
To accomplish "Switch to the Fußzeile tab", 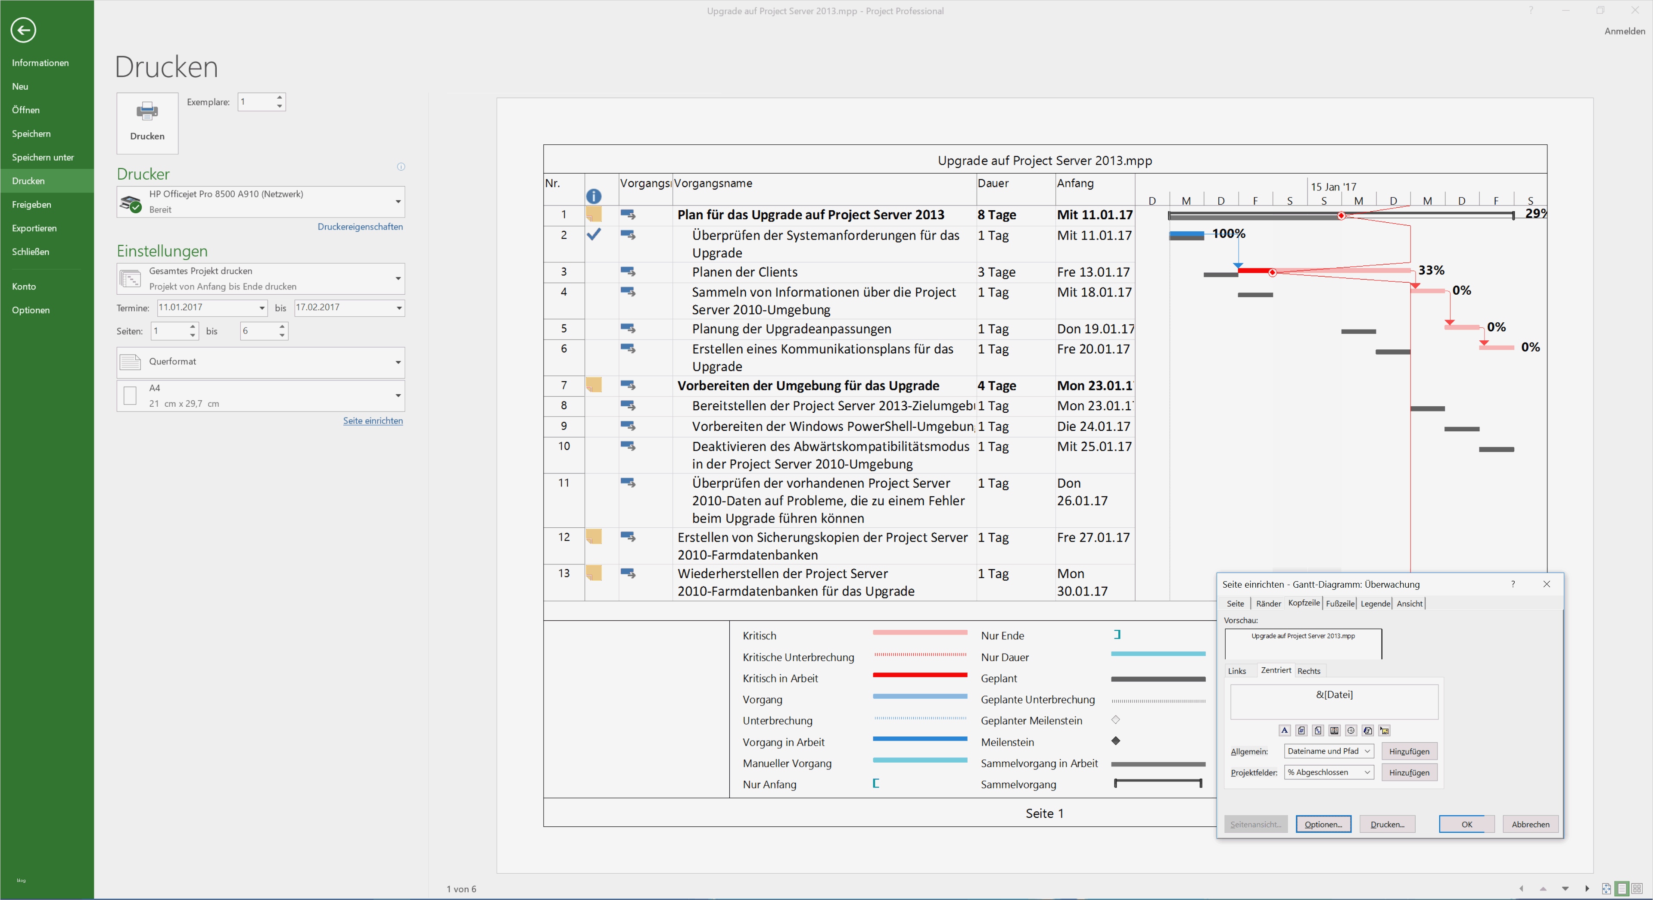I will pos(1340,604).
